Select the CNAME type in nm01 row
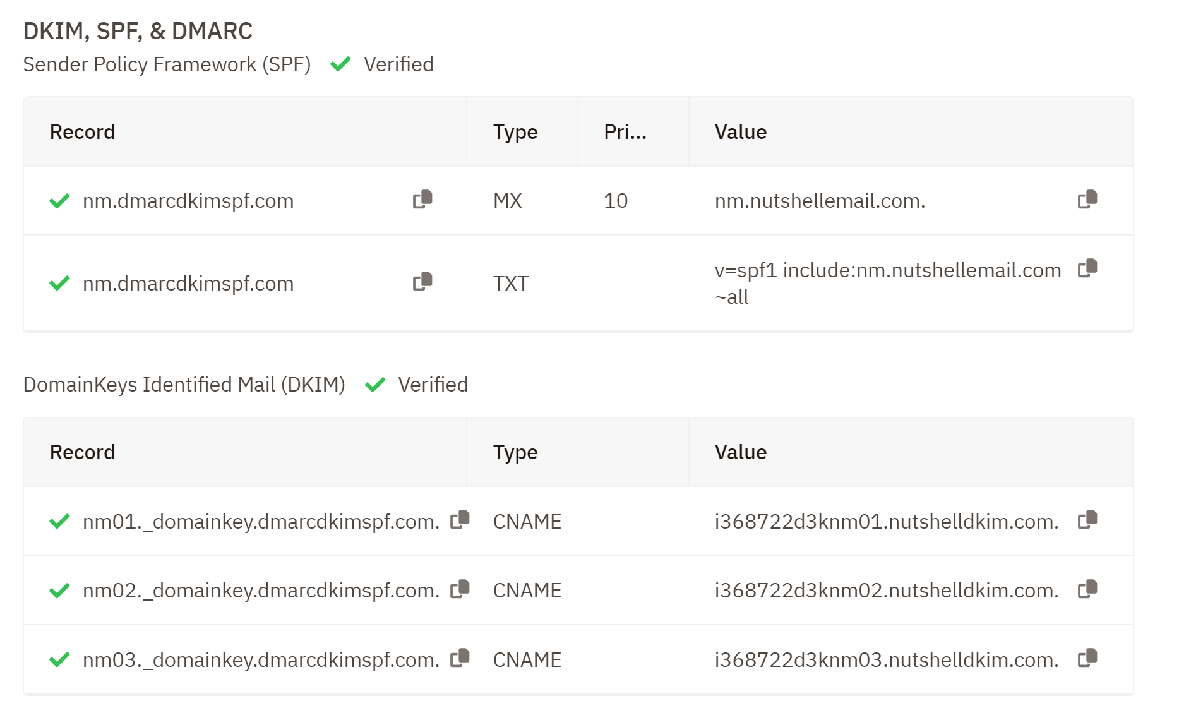Screen dimensions: 1179x708 pyautogui.click(x=527, y=522)
